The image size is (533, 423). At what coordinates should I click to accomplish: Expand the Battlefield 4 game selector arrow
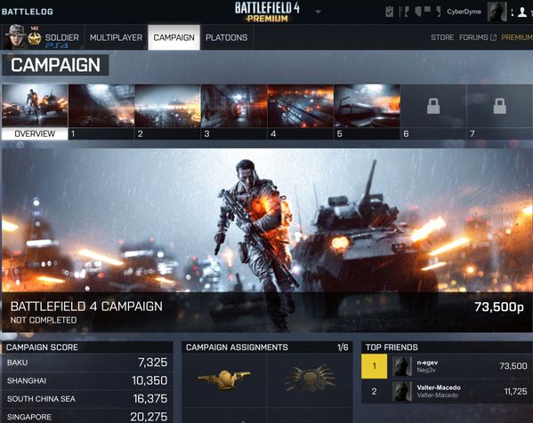tap(318, 12)
